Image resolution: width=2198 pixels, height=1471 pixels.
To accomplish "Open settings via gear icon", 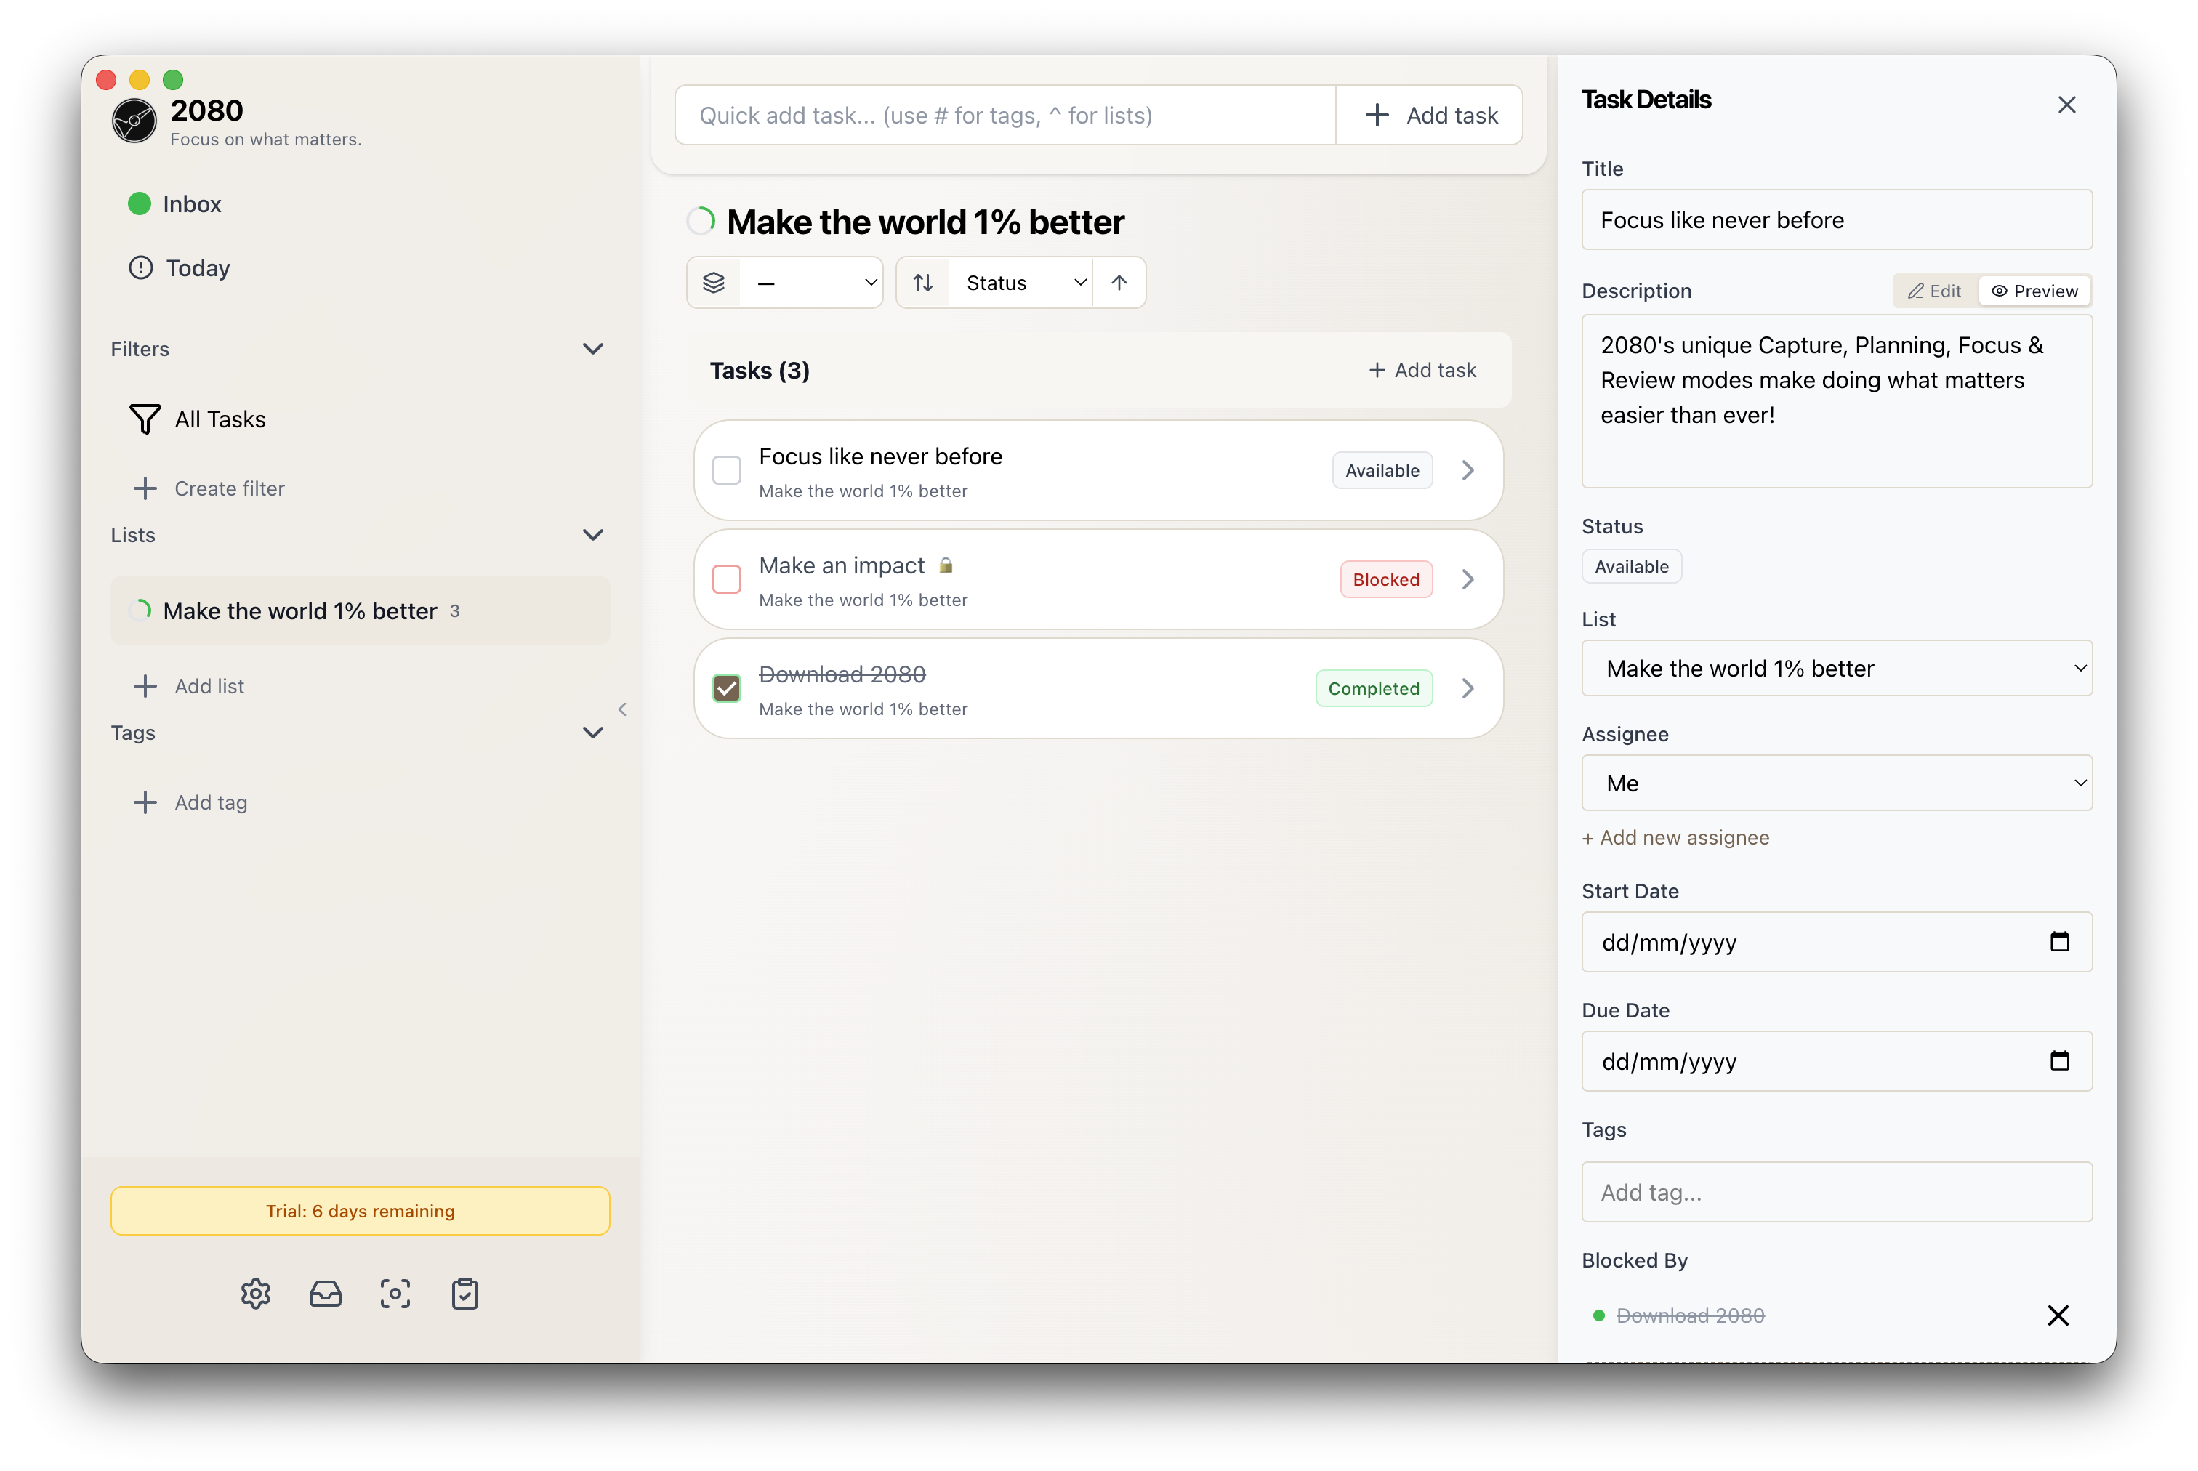I will click(x=255, y=1294).
